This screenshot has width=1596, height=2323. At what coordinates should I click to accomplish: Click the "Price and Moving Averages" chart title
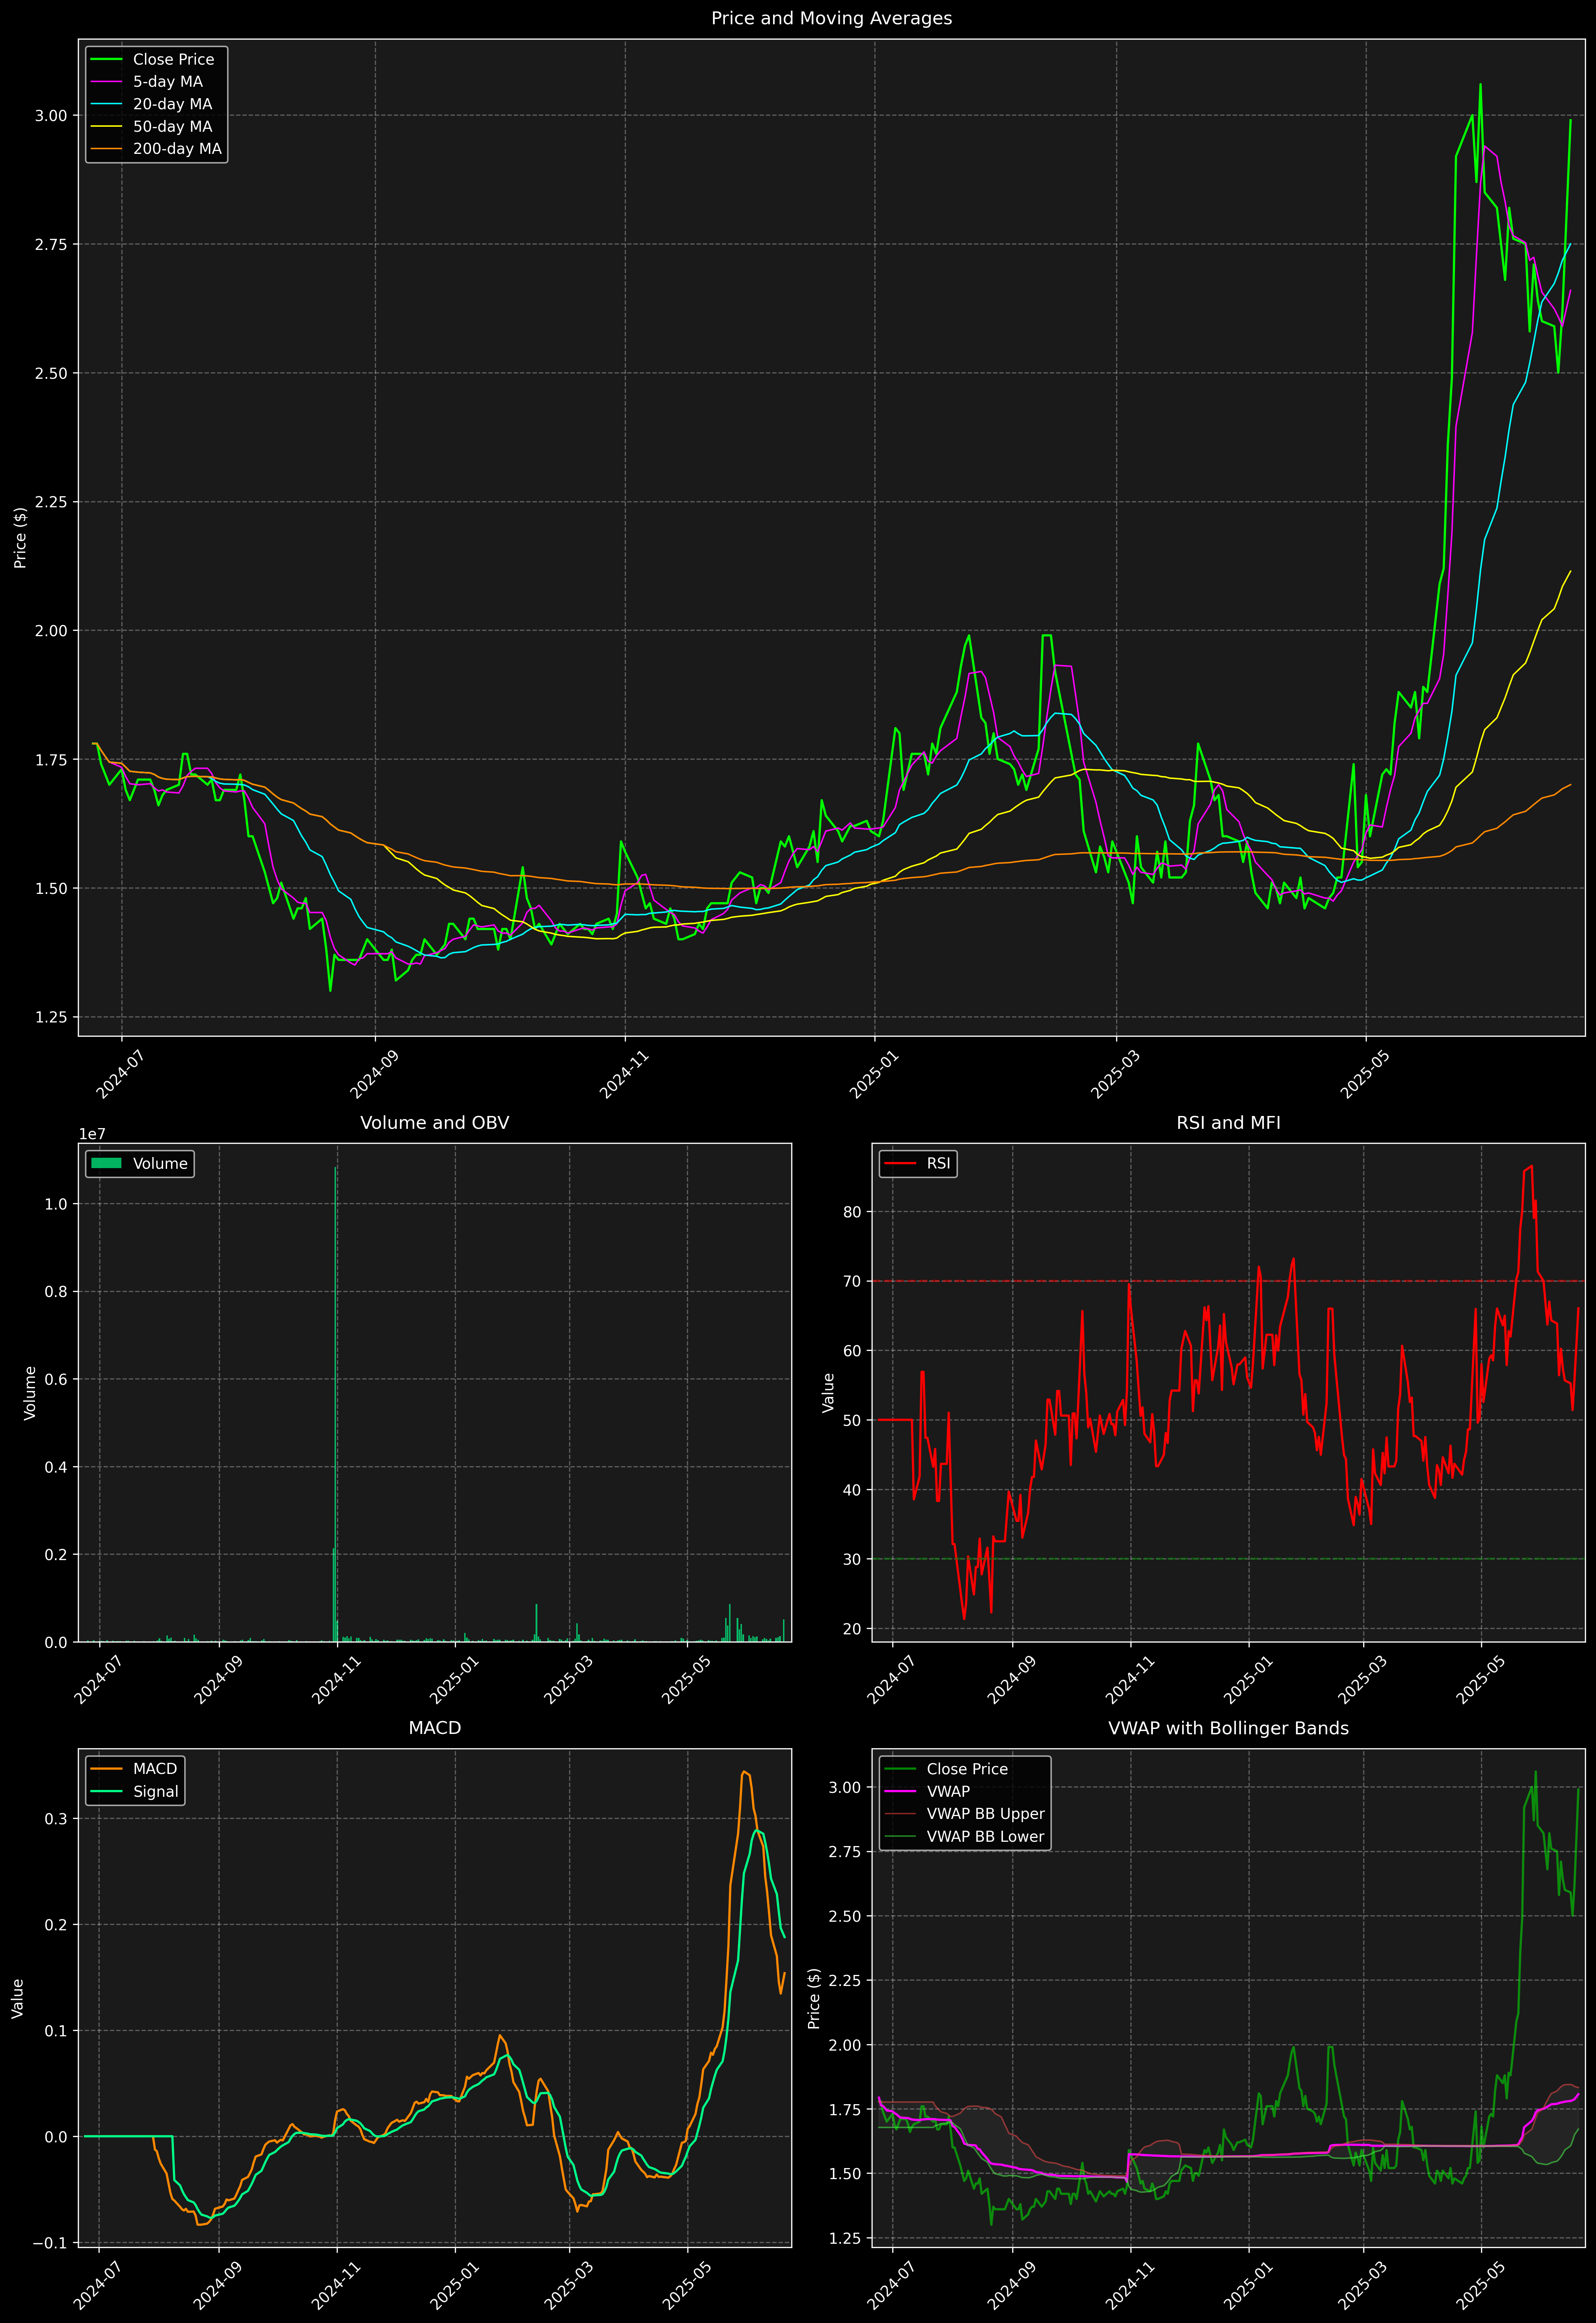831,18
